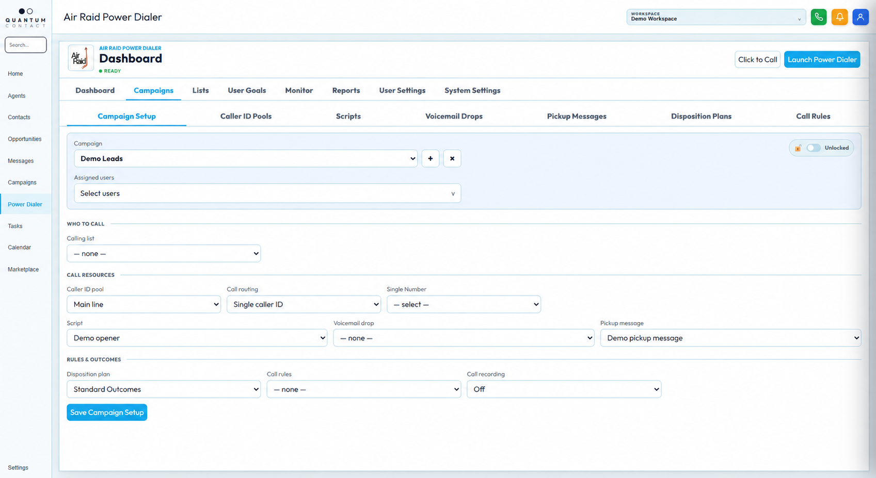Open the Monitor tab

tap(299, 90)
